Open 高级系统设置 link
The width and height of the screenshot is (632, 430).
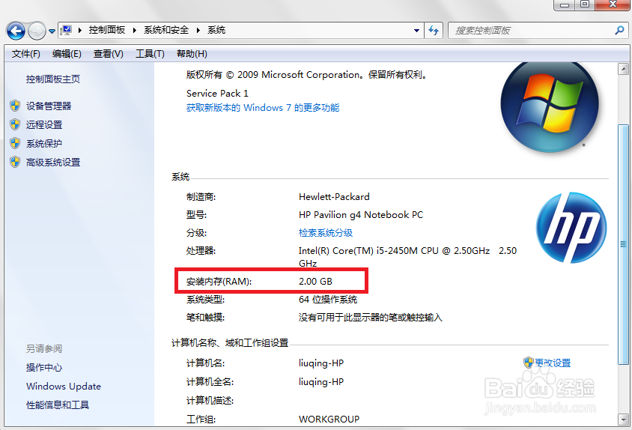tap(53, 163)
